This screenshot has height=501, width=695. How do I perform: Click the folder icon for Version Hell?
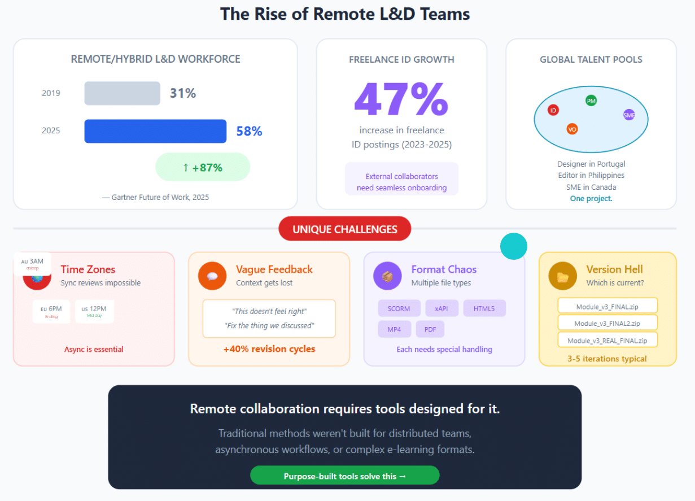[562, 276]
